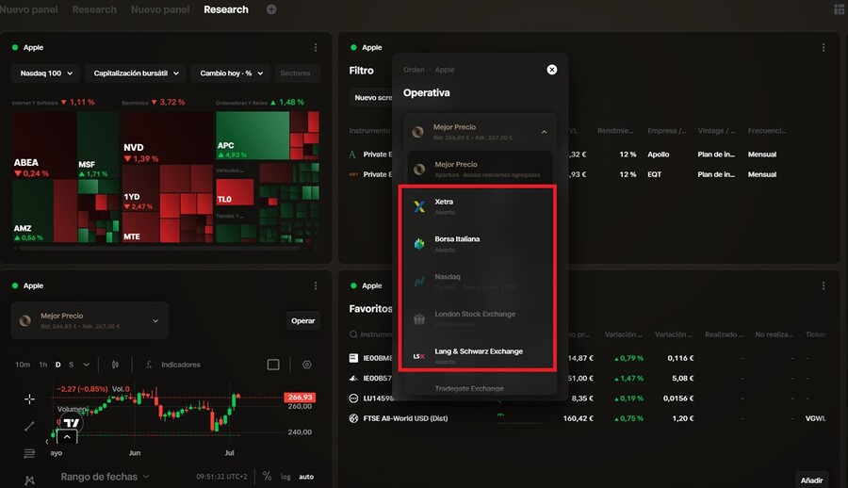Set chart interval to D
This screenshot has width=848, height=488.
(57, 365)
